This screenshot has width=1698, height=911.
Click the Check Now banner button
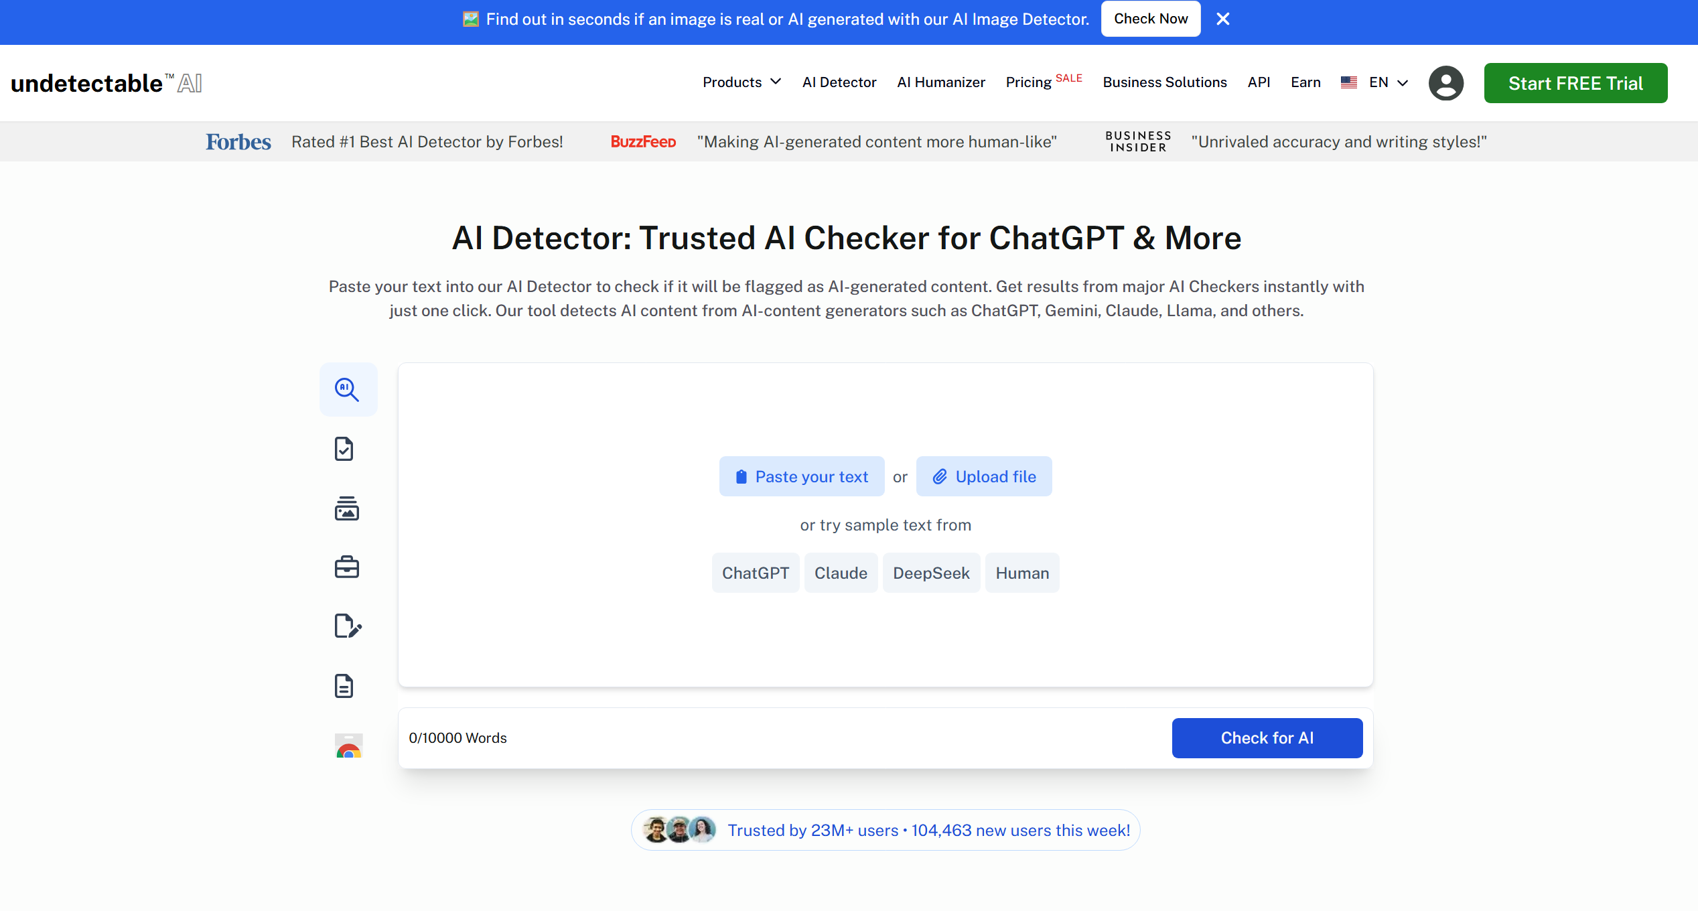[x=1151, y=19]
